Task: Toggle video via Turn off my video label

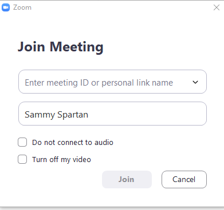Action: click(61, 160)
